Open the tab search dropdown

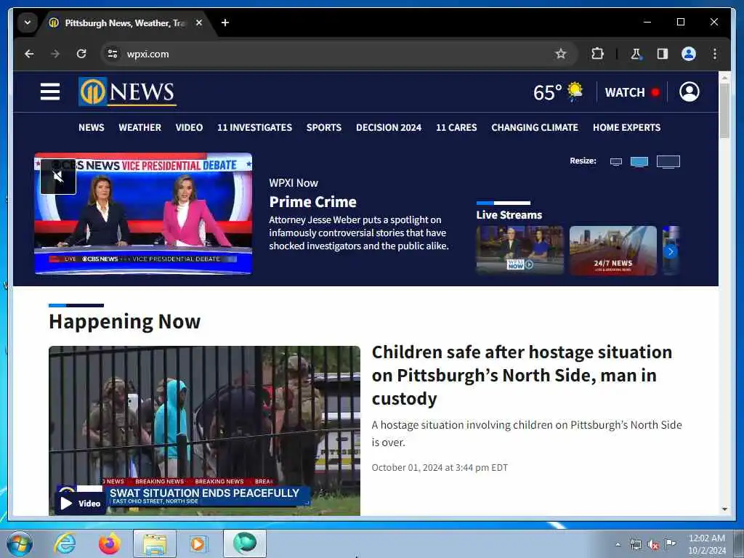[28, 23]
